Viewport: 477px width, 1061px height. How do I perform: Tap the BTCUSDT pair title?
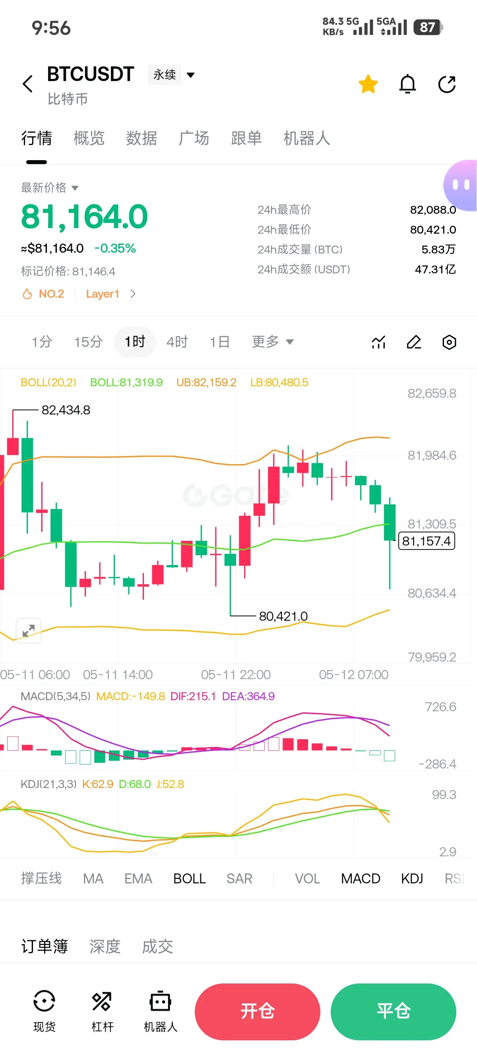pos(91,74)
